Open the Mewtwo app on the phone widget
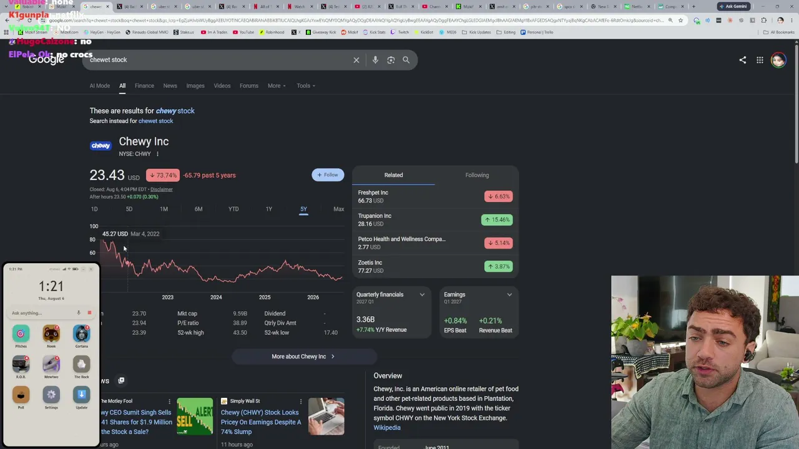 (51, 365)
